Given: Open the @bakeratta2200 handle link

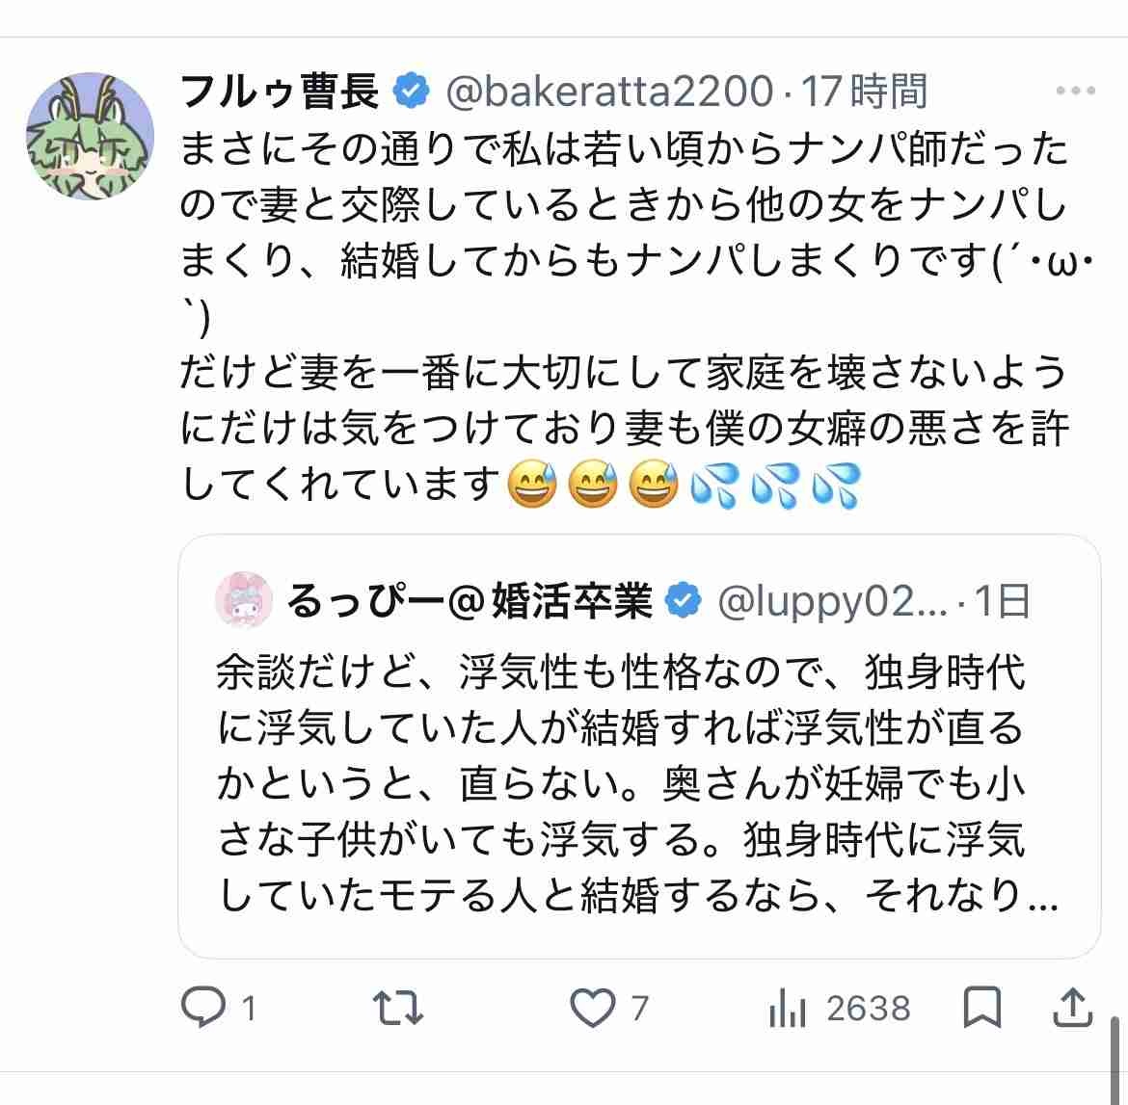Looking at the screenshot, I should [x=610, y=92].
